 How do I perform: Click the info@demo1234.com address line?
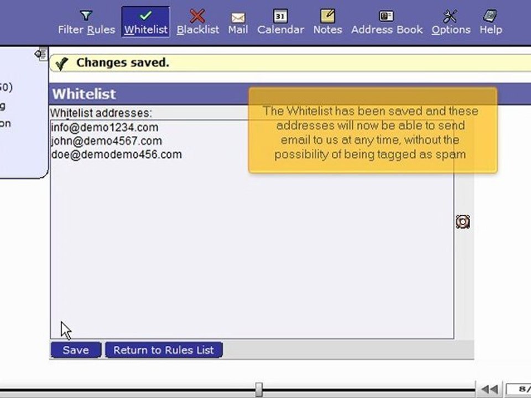point(105,128)
